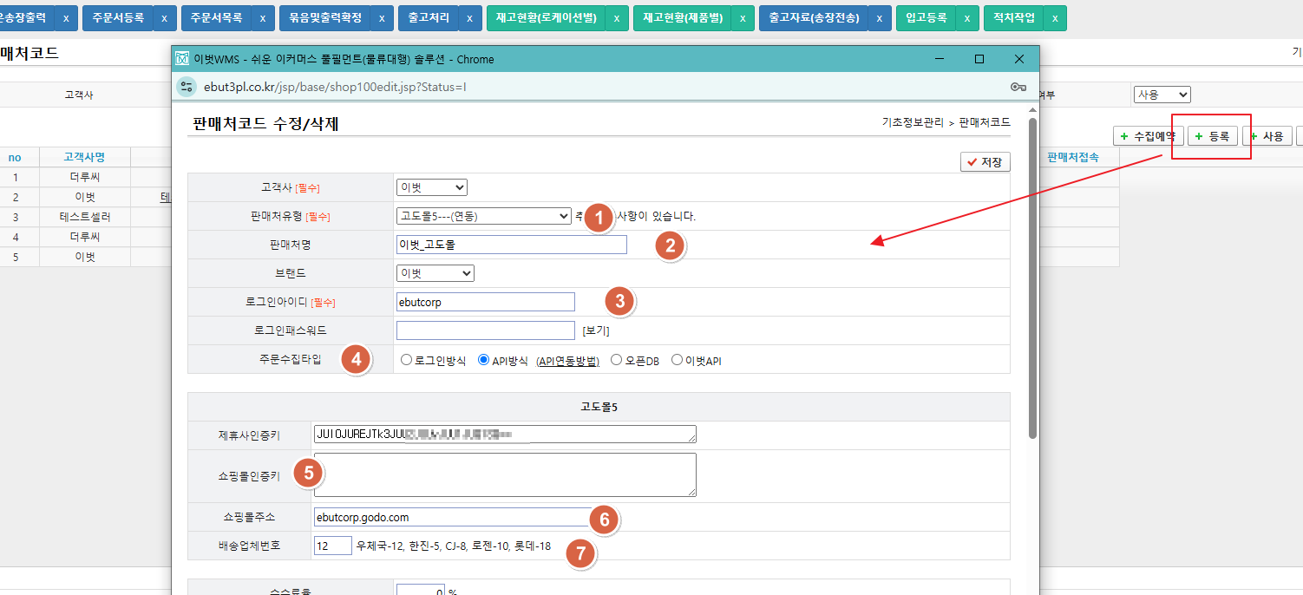This screenshot has height=595, width=1303.
Task: Open the 적치작업 tab
Action: (x=1013, y=18)
